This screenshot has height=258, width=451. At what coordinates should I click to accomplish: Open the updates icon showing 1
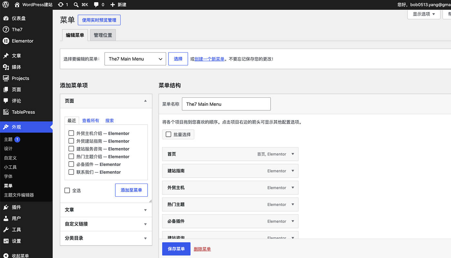(x=61, y=5)
